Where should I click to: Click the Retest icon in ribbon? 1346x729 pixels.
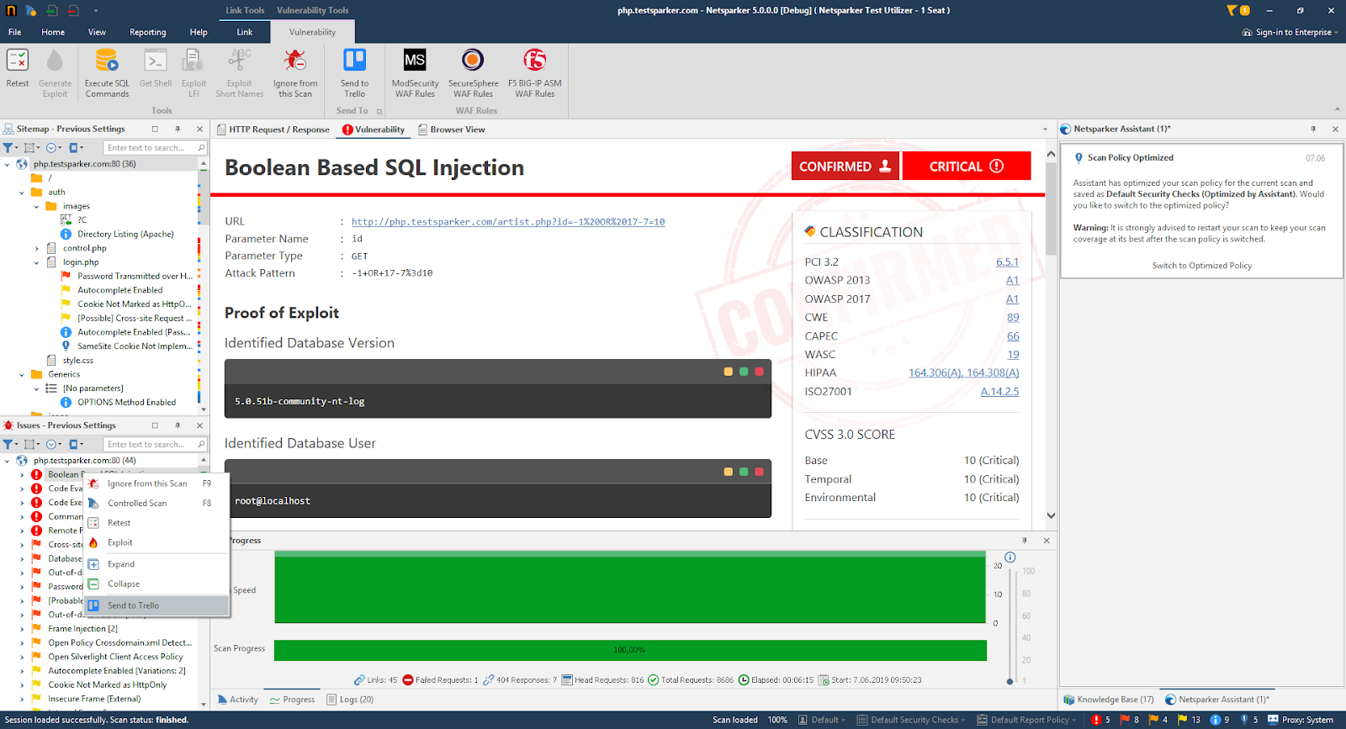tap(17, 61)
